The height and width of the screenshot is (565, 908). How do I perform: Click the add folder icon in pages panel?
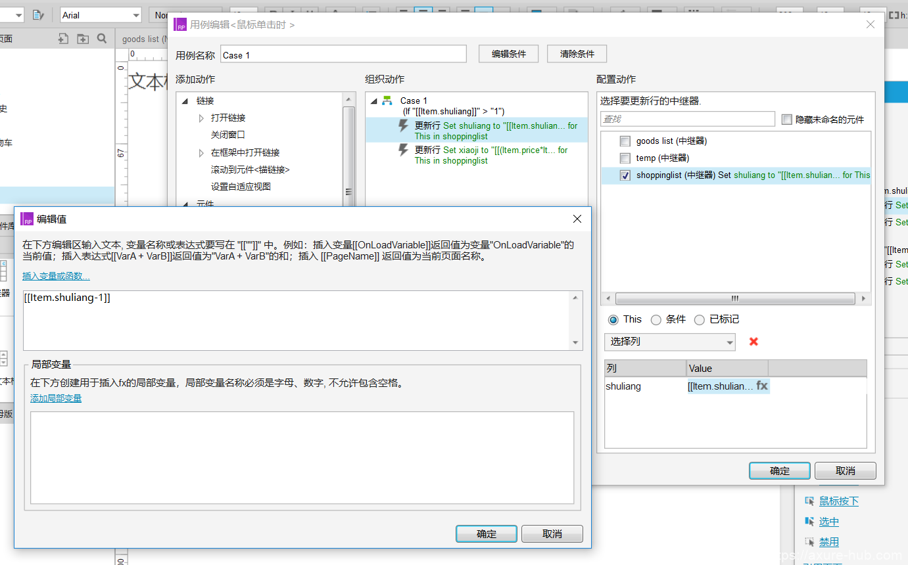click(x=83, y=39)
